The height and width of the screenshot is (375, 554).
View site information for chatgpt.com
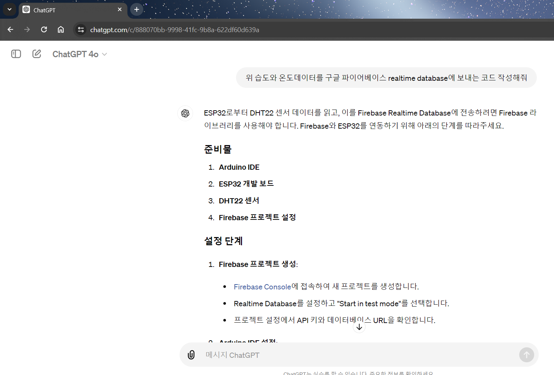(x=80, y=30)
